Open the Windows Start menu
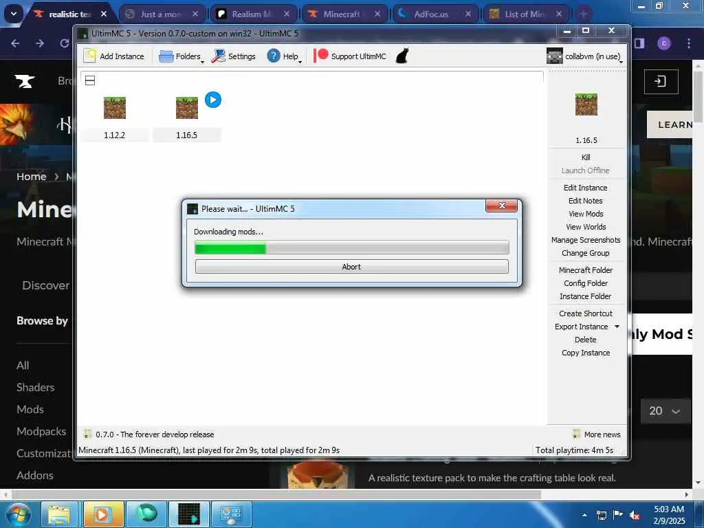The width and height of the screenshot is (704, 528). pyautogui.click(x=17, y=514)
